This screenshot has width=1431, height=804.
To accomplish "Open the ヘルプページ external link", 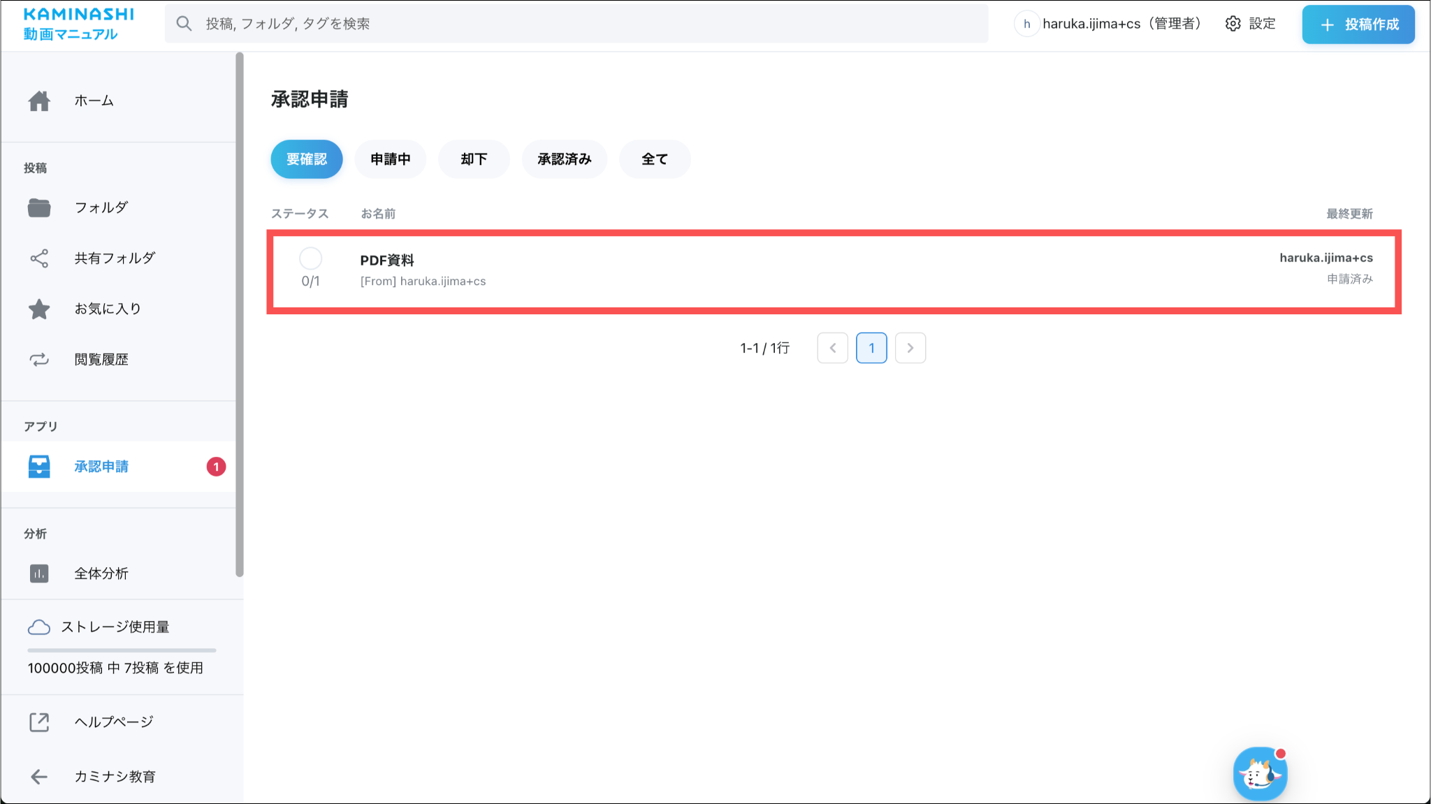I will tap(113, 722).
